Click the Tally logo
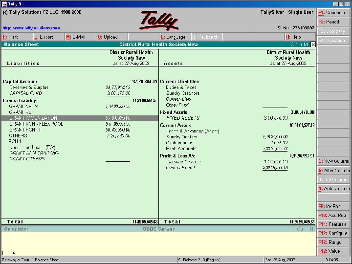This screenshot has height=264, width=352. pos(159,20)
